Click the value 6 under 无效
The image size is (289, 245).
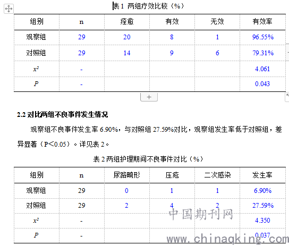tap(217, 53)
